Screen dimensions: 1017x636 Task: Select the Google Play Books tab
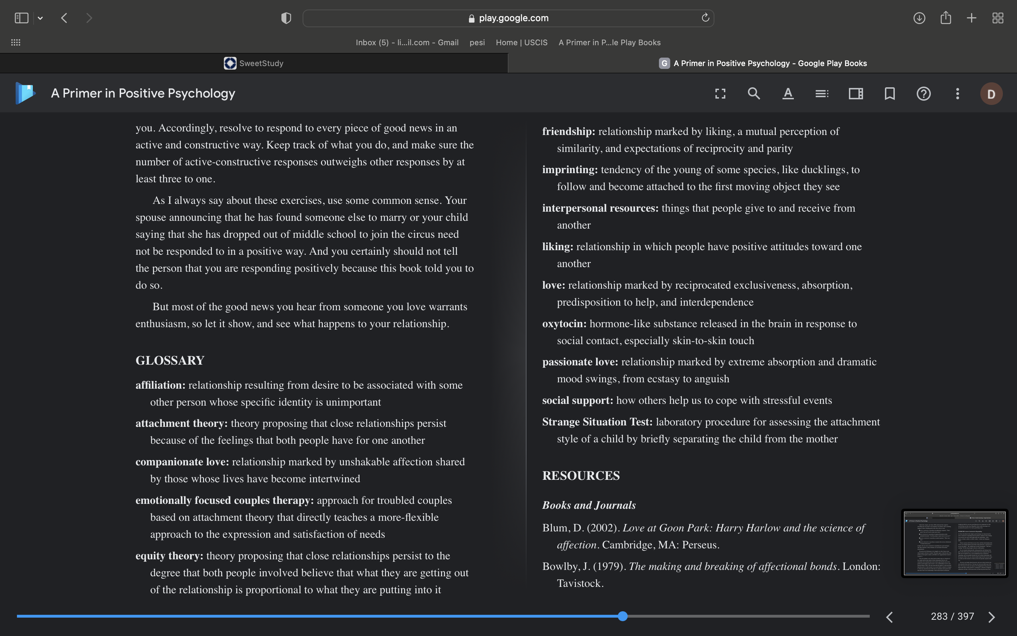coord(762,63)
